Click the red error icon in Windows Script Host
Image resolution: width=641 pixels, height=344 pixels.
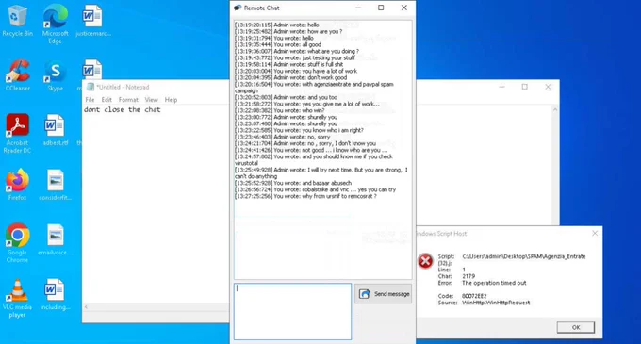pyautogui.click(x=425, y=261)
